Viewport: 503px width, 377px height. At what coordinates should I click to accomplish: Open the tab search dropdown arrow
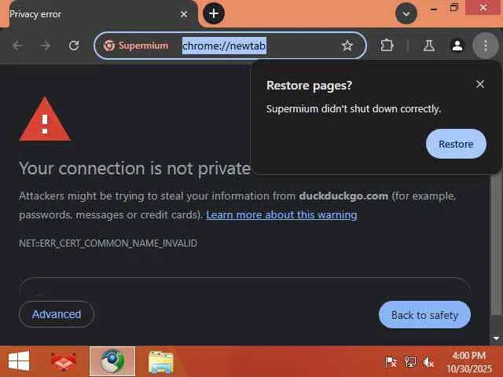406,14
